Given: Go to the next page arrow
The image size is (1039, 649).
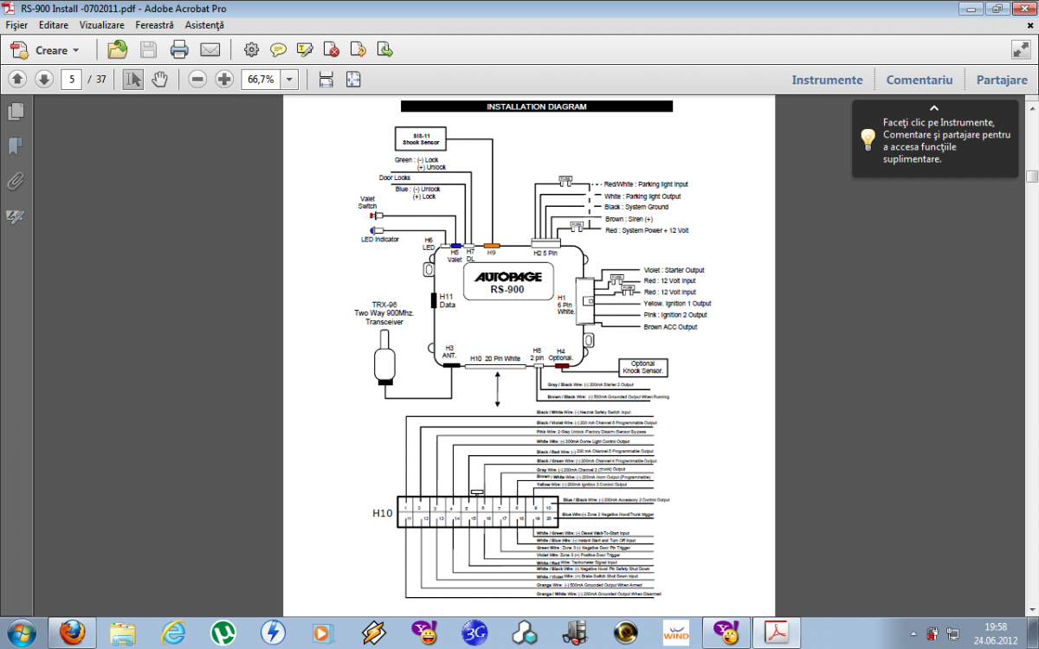Looking at the screenshot, I should [x=44, y=80].
